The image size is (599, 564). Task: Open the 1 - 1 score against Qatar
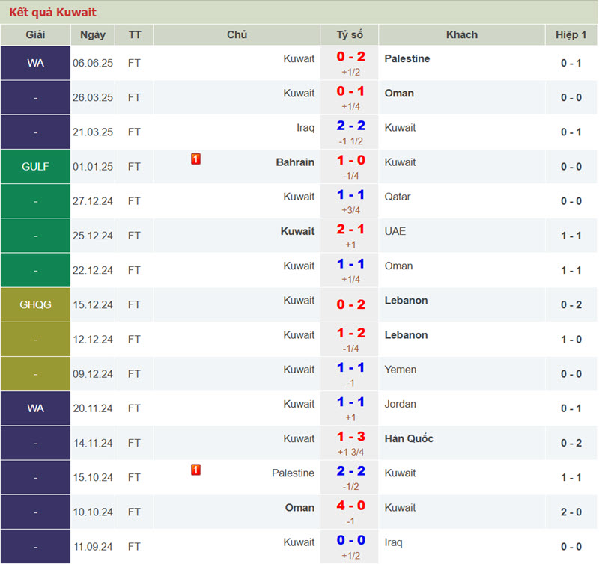pos(350,195)
